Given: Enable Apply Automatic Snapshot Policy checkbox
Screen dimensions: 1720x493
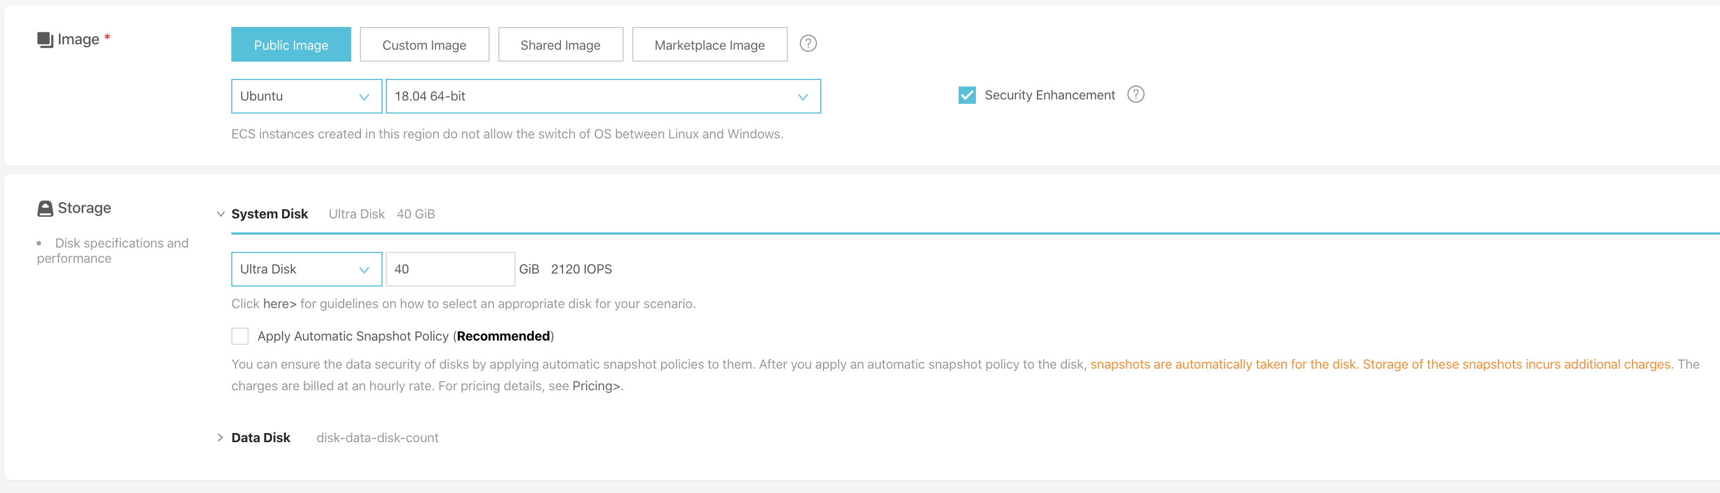Looking at the screenshot, I should point(240,336).
